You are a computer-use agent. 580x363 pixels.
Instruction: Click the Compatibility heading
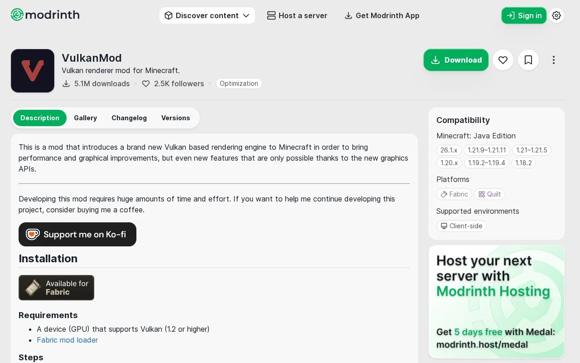463,120
